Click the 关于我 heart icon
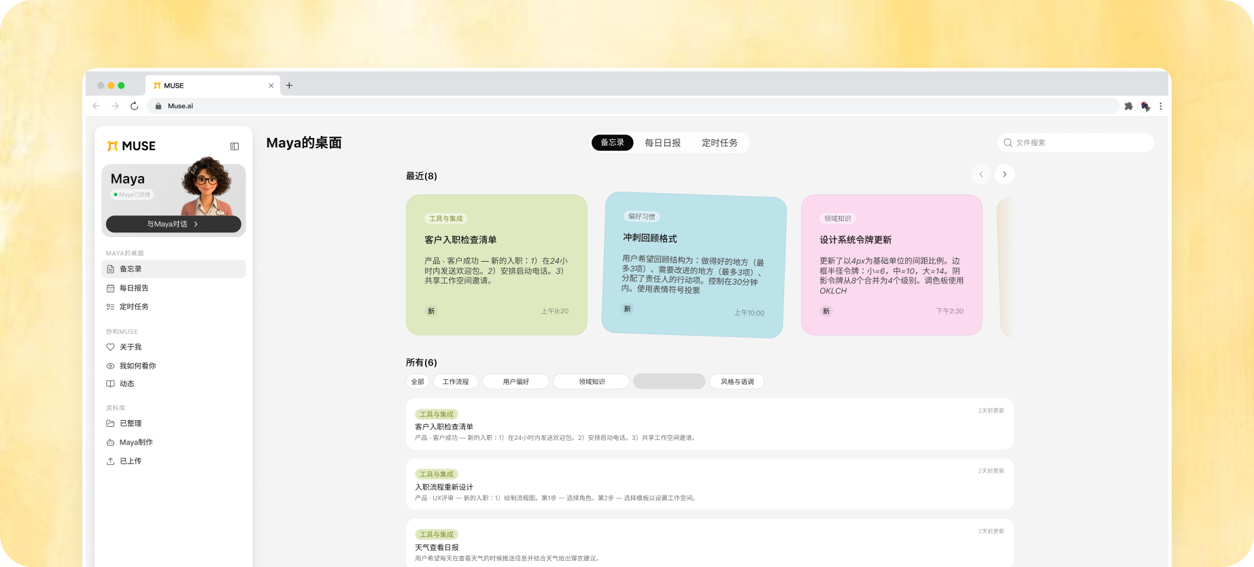The width and height of the screenshot is (1254, 567). tap(110, 347)
